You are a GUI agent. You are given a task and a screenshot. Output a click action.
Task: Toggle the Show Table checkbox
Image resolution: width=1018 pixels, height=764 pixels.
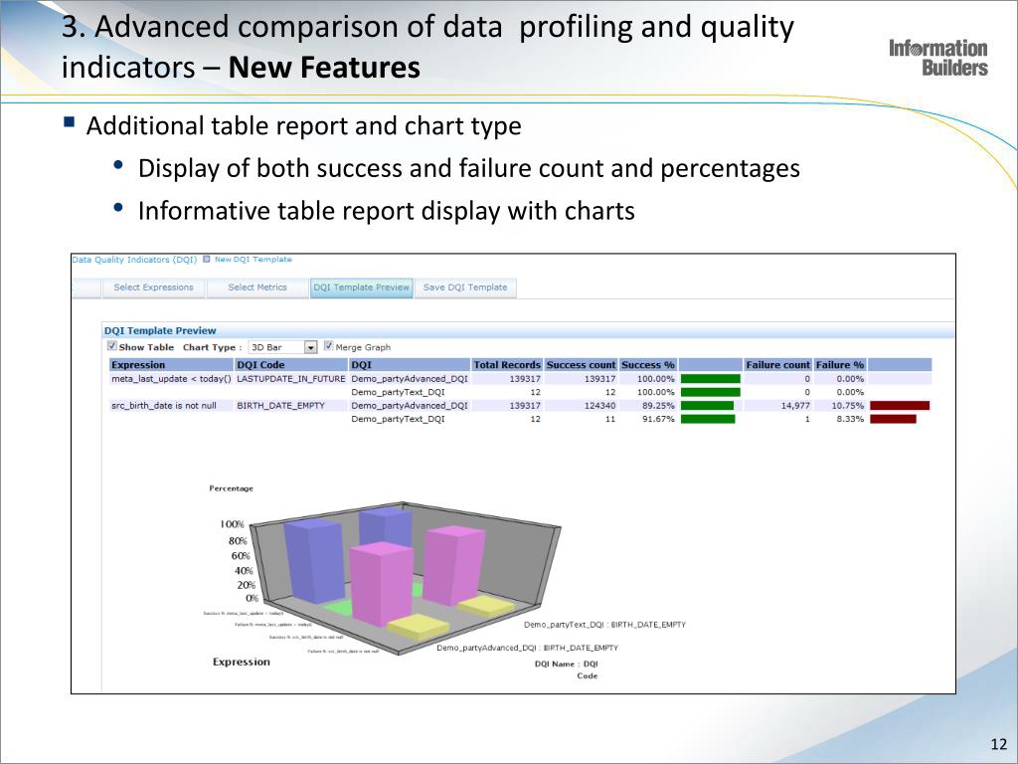click(x=112, y=346)
